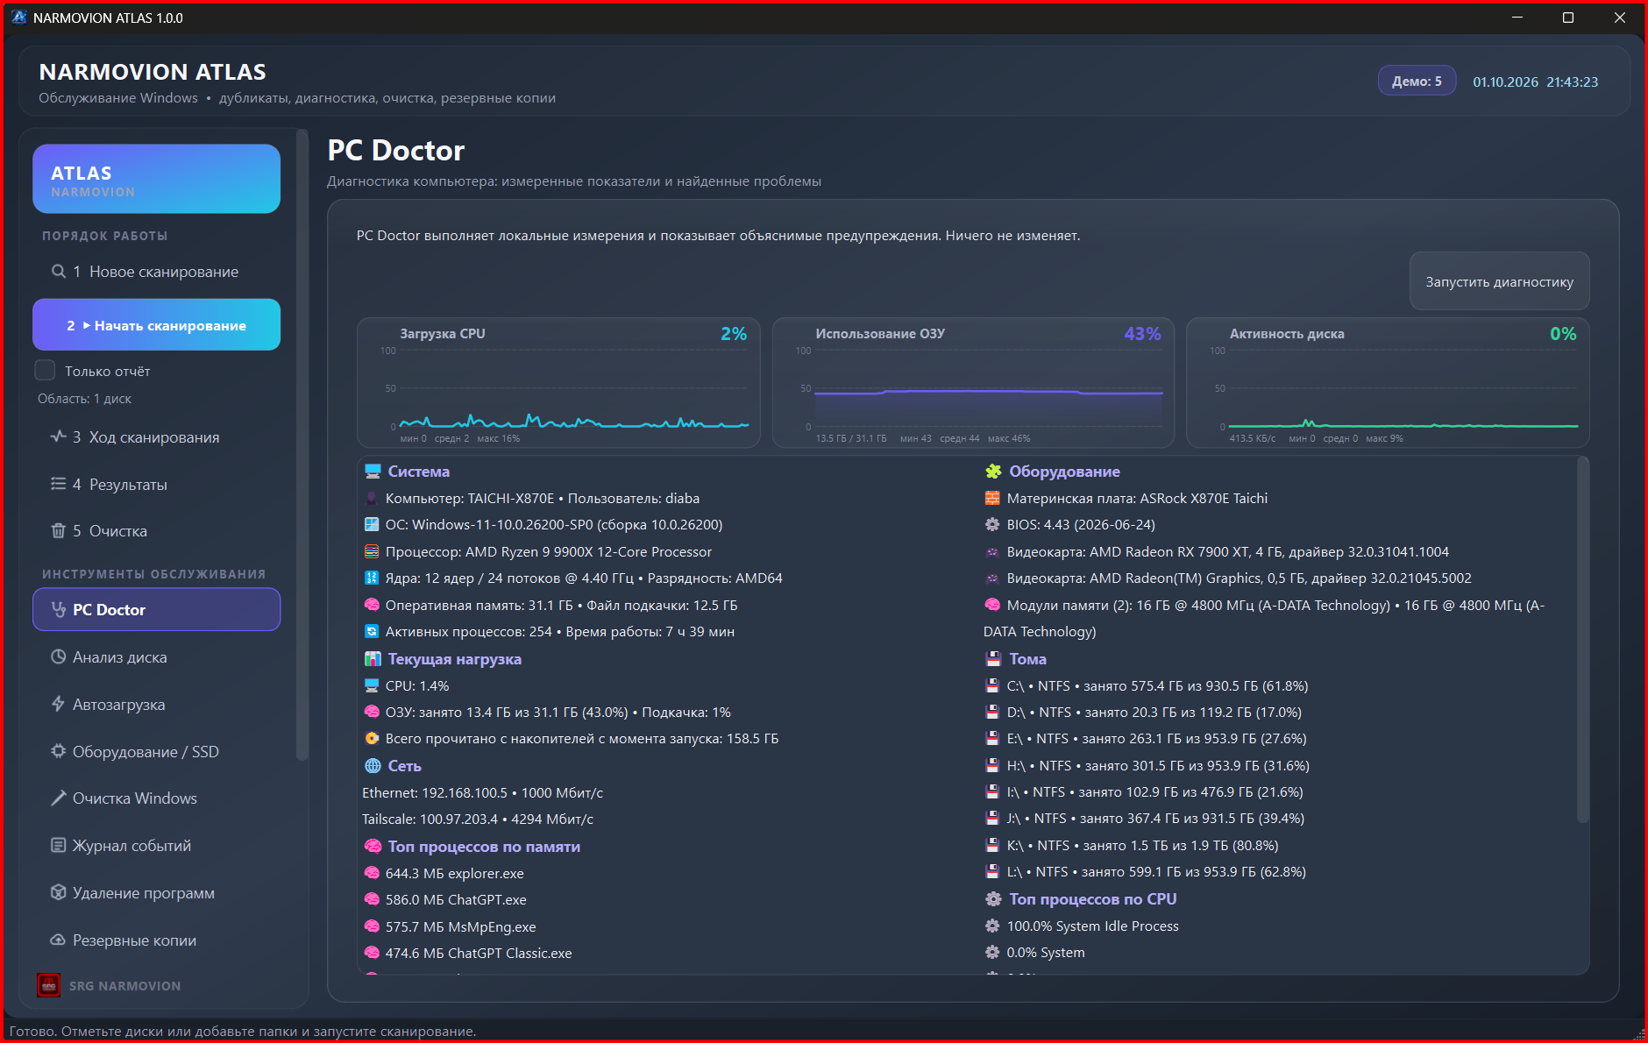Click the Использование ОЗУ graph card

click(x=973, y=383)
